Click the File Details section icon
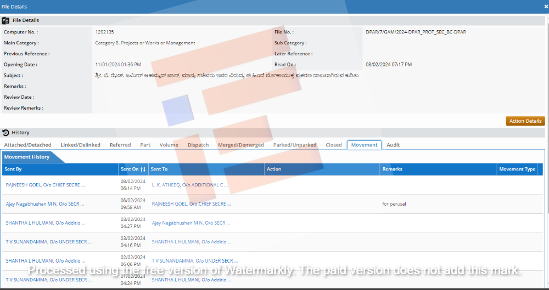The height and width of the screenshot is (290, 549). pyautogui.click(x=6, y=20)
